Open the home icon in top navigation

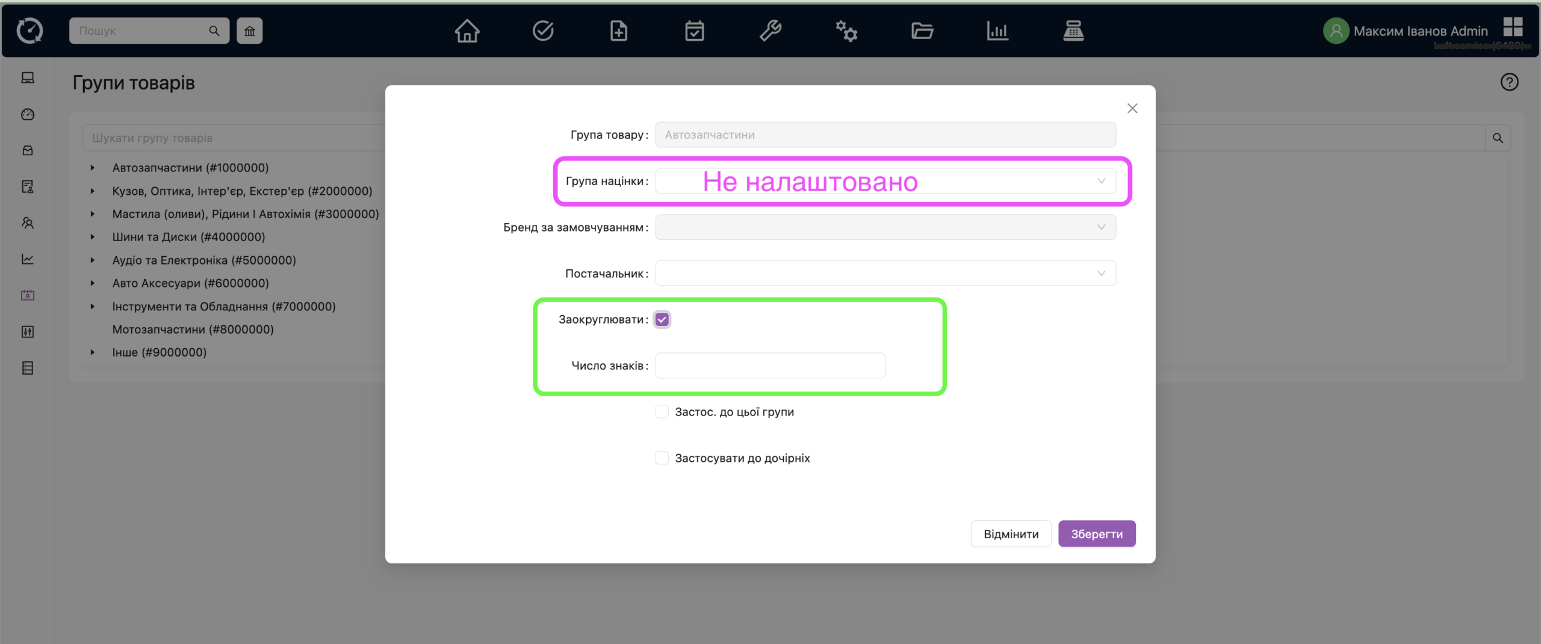pyautogui.click(x=467, y=31)
